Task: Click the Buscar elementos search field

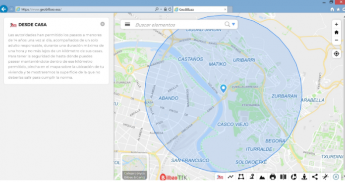Action: [178, 25]
